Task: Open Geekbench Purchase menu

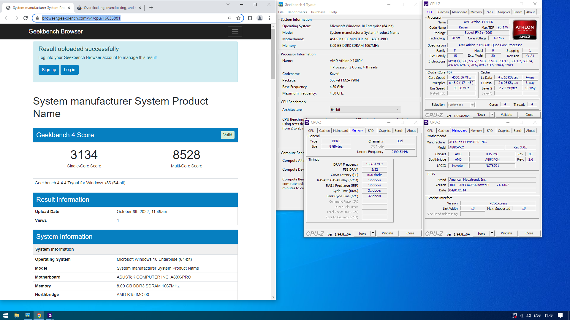Action: 318,12
